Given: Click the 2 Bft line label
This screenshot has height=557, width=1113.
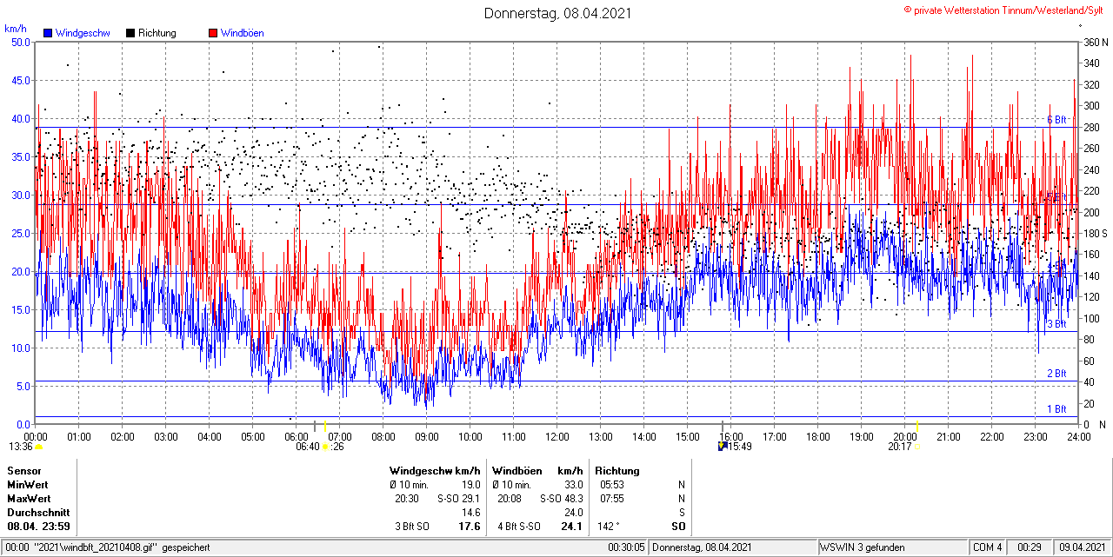Looking at the screenshot, I should click(1056, 374).
